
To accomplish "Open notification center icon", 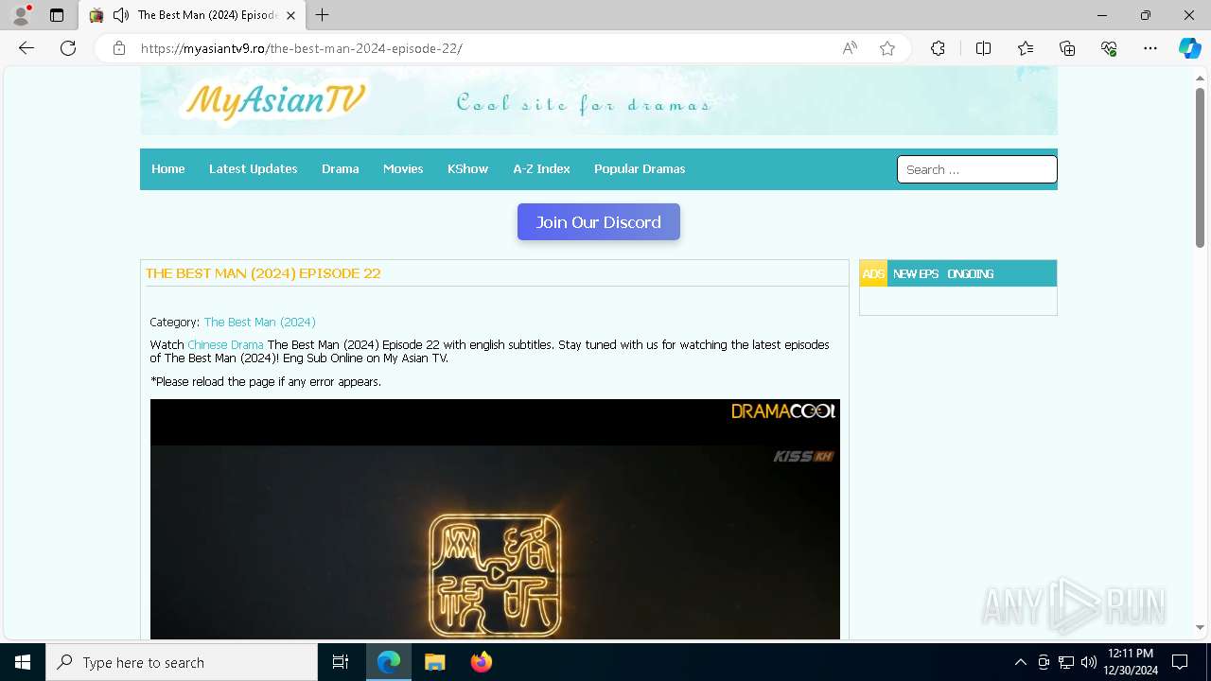I will pos(1180,662).
